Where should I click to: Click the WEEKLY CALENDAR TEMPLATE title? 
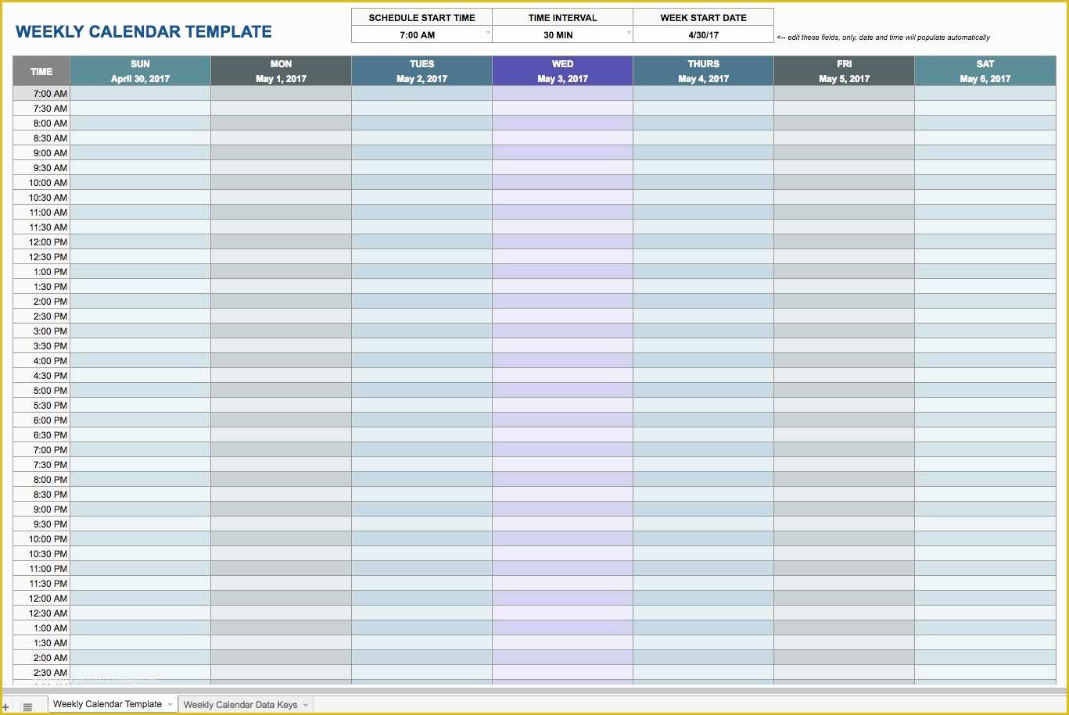click(x=144, y=32)
